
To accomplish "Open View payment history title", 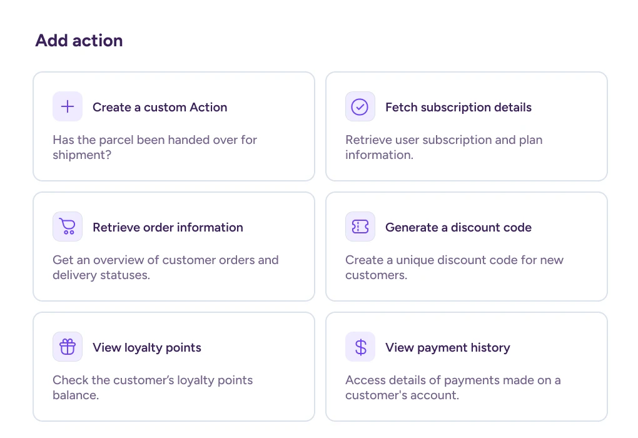I will [x=448, y=348].
